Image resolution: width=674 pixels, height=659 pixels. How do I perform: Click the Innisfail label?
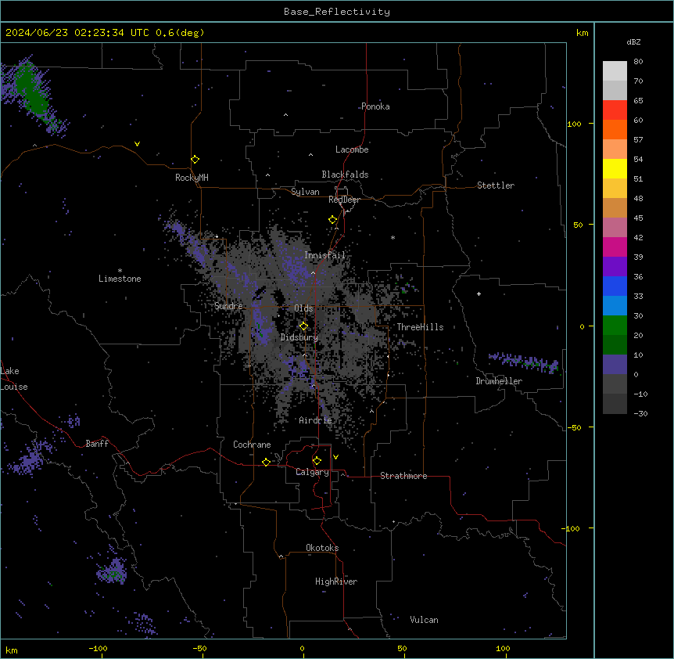pyautogui.click(x=324, y=255)
